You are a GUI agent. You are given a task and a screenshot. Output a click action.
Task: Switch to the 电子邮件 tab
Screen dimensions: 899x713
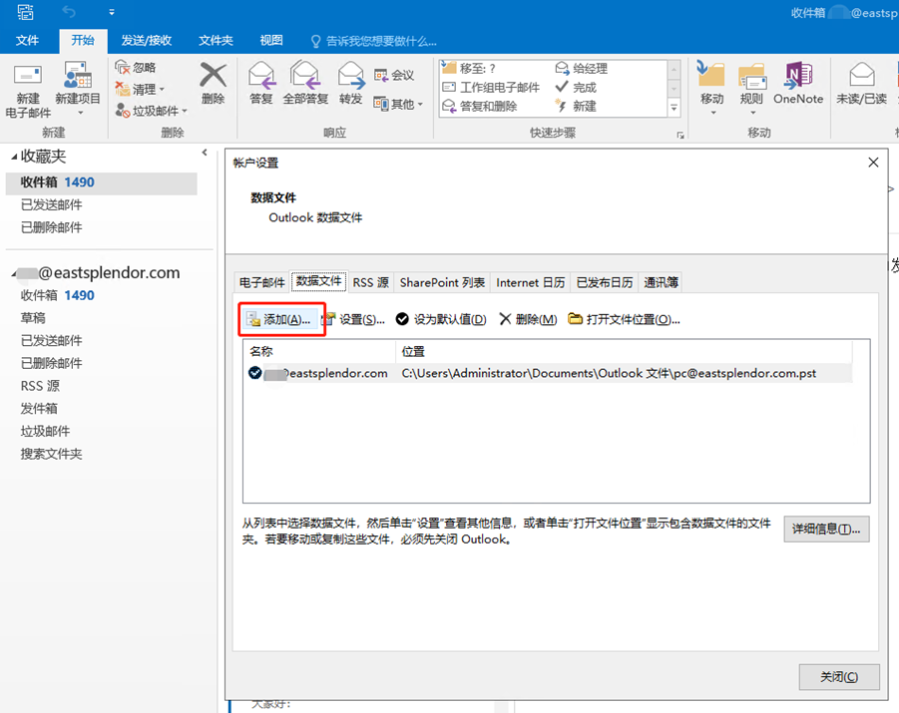(259, 282)
